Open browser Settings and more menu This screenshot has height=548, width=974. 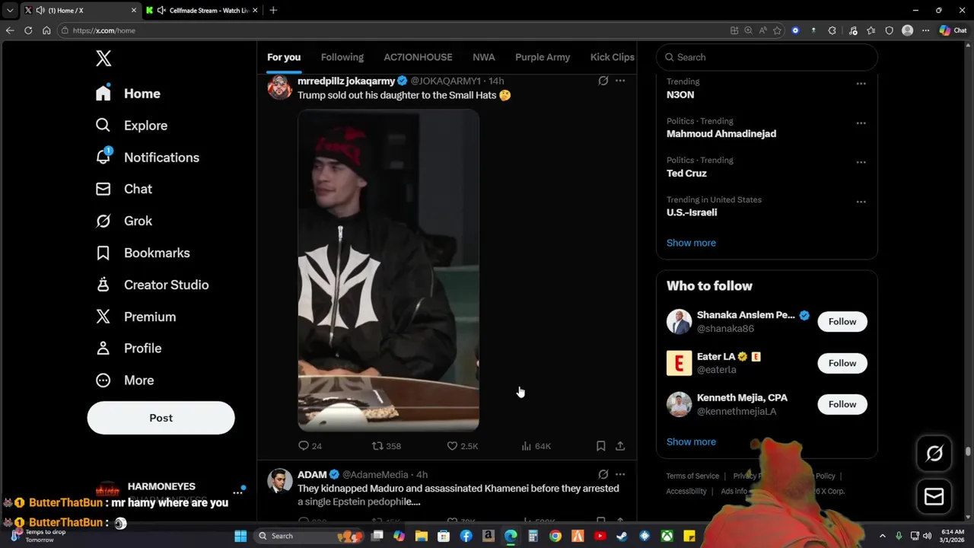coord(925,30)
